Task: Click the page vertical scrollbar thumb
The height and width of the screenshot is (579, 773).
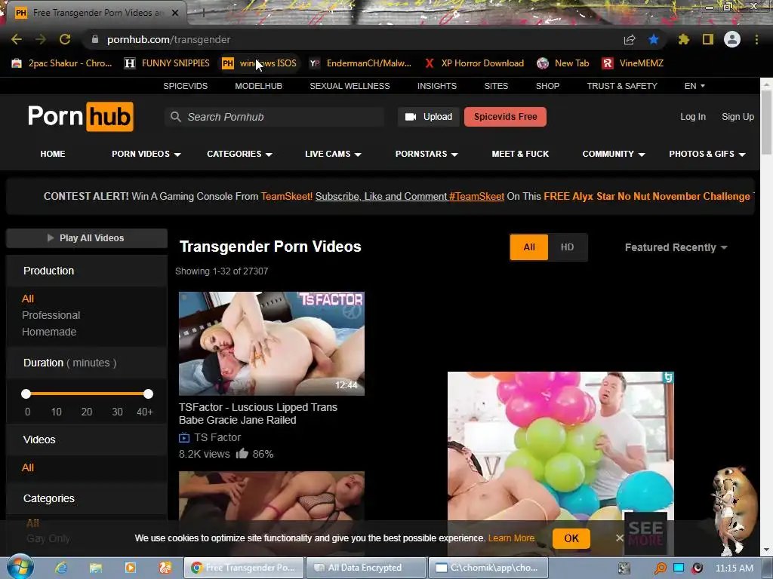Action: coord(767,122)
